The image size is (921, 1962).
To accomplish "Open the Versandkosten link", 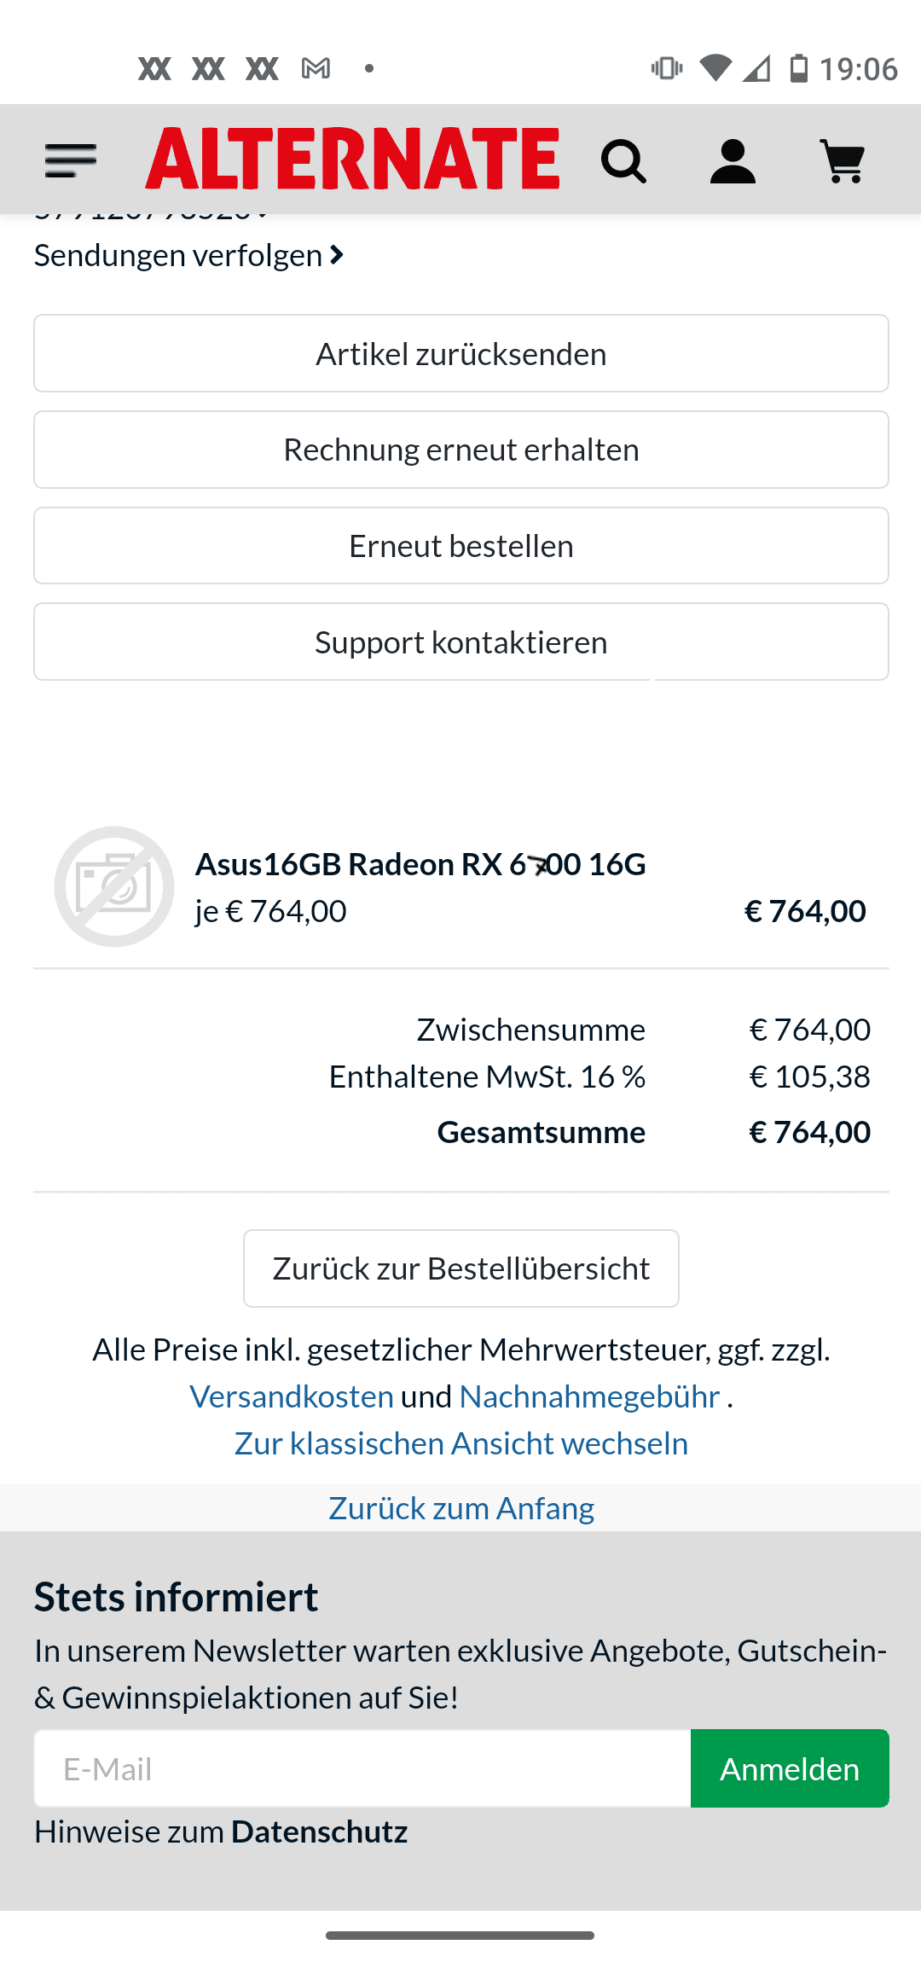I will click(x=292, y=1396).
